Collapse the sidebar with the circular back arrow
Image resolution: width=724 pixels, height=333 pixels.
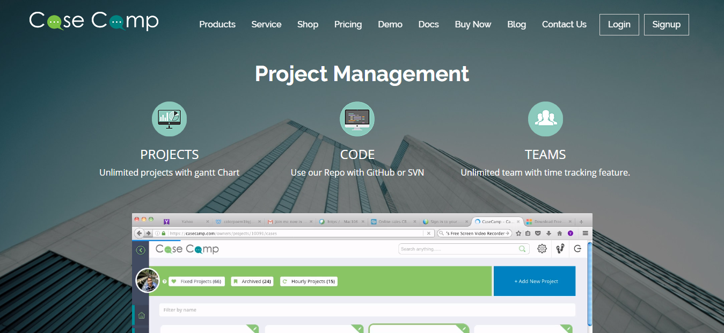tap(141, 250)
